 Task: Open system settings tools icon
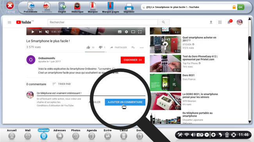click(x=180, y=135)
